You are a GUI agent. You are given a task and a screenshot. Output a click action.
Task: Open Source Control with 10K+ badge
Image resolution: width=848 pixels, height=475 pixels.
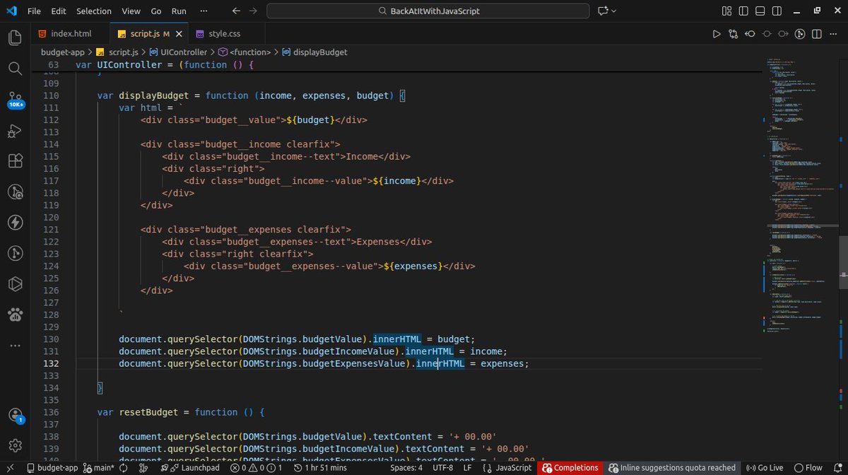(x=15, y=100)
